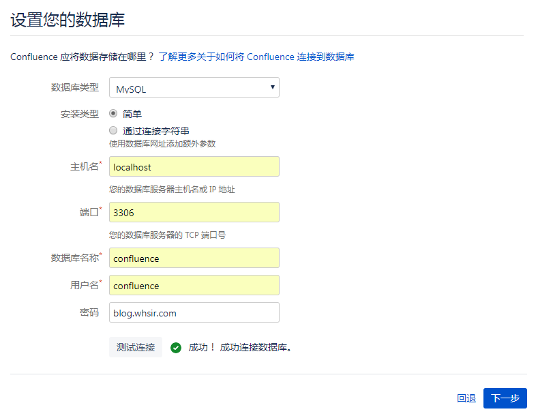The width and height of the screenshot is (538, 416).
Task: Click the hint 使用数据库网址添加额外参数
Action: (x=162, y=143)
